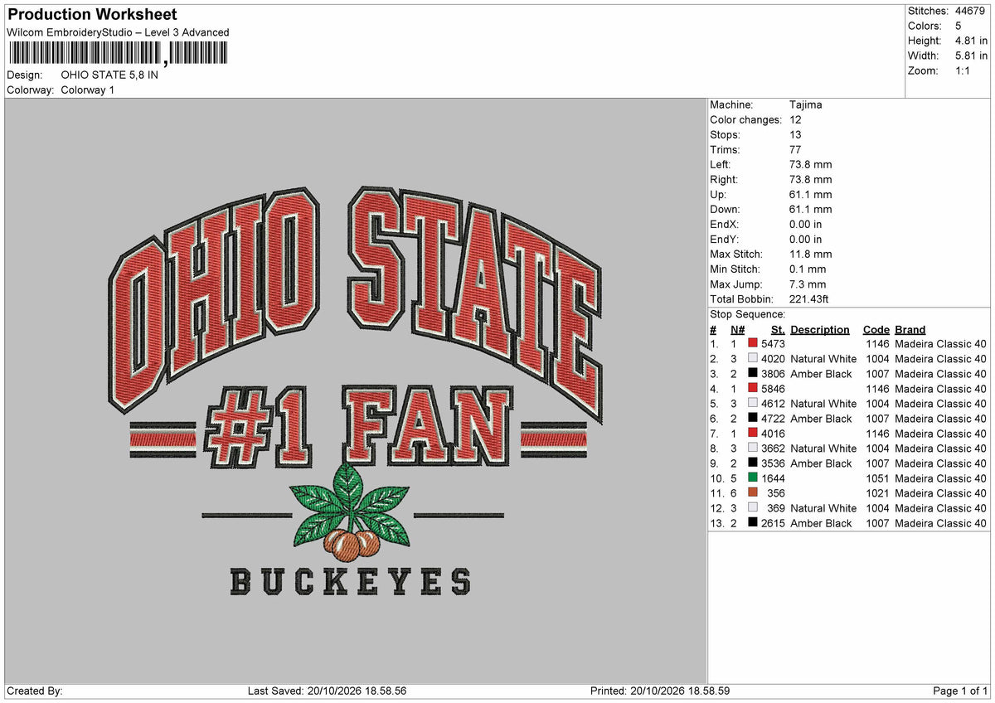Click the 'St.' column header
This screenshot has width=995, height=703.
click(x=778, y=330)
